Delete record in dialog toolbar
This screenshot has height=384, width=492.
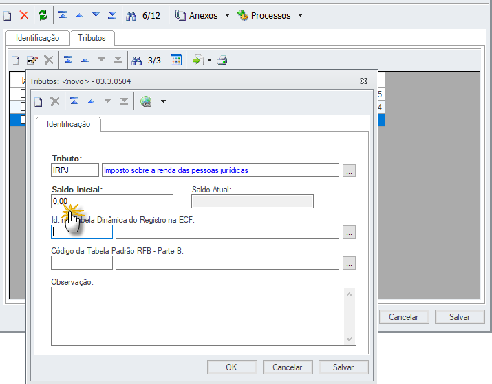[x=55, y=101]
